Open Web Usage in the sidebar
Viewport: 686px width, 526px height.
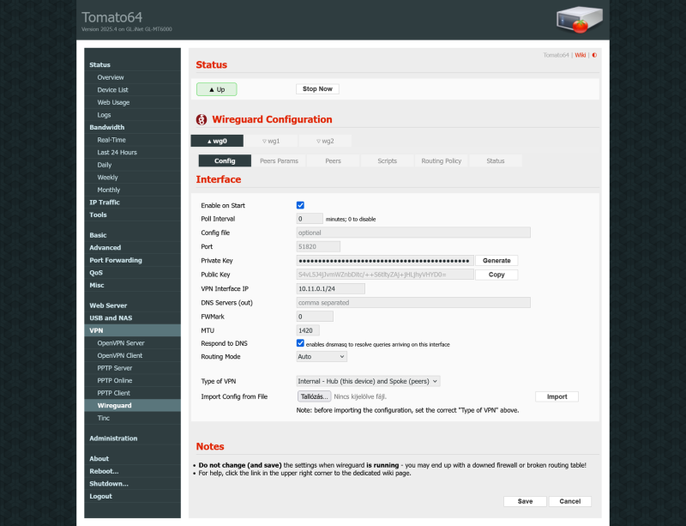coord(113,102)
